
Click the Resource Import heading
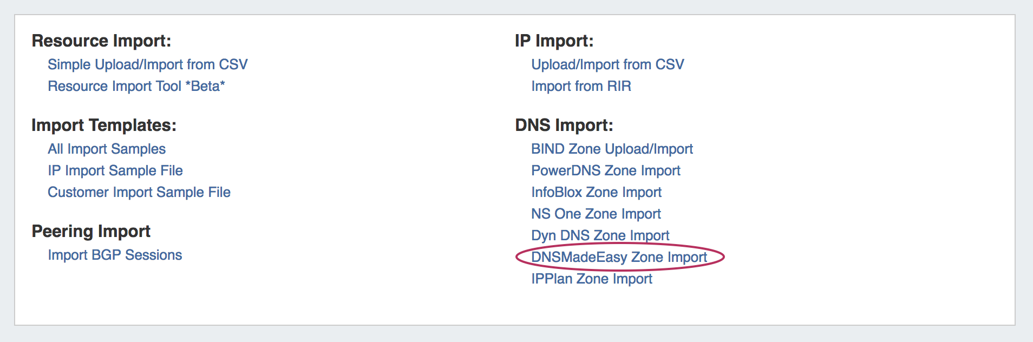point(101,41)
